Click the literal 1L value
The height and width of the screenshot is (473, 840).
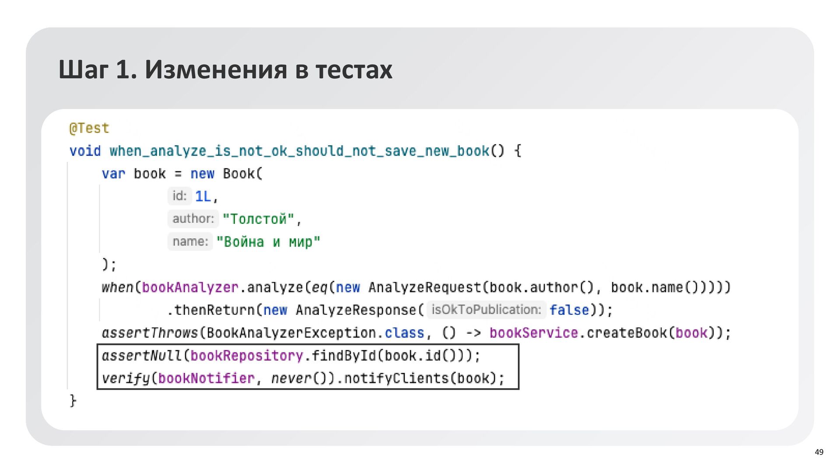pyautogui.click(x=203, y=196)
